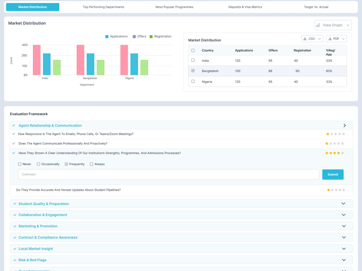Set institution understanding rating to five stars
This screenshot has height=271, width=362.
(x=342, y=153)
